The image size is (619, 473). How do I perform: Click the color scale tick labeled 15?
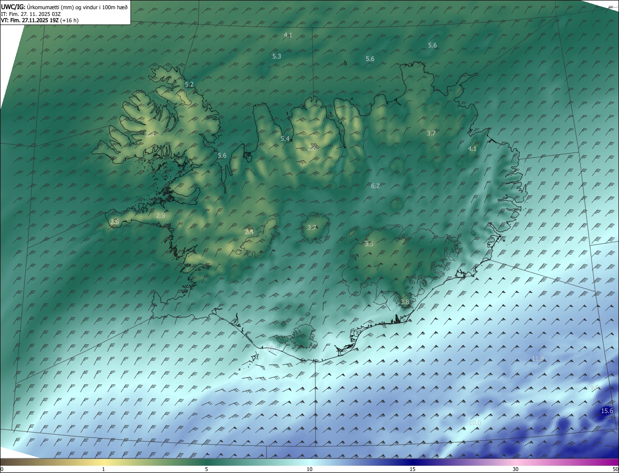[x=413, y=469]
